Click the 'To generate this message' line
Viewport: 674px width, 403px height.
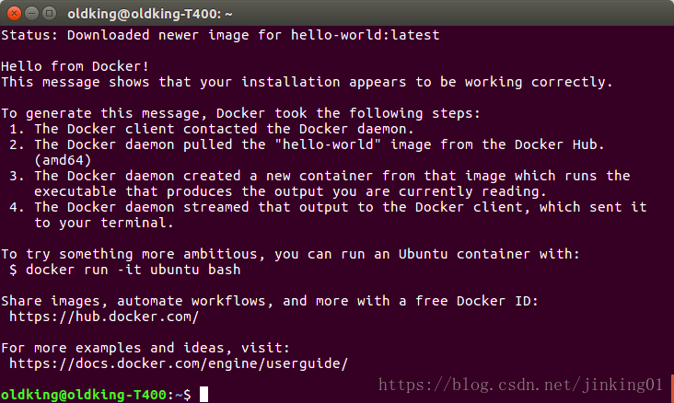pos(252,113)
